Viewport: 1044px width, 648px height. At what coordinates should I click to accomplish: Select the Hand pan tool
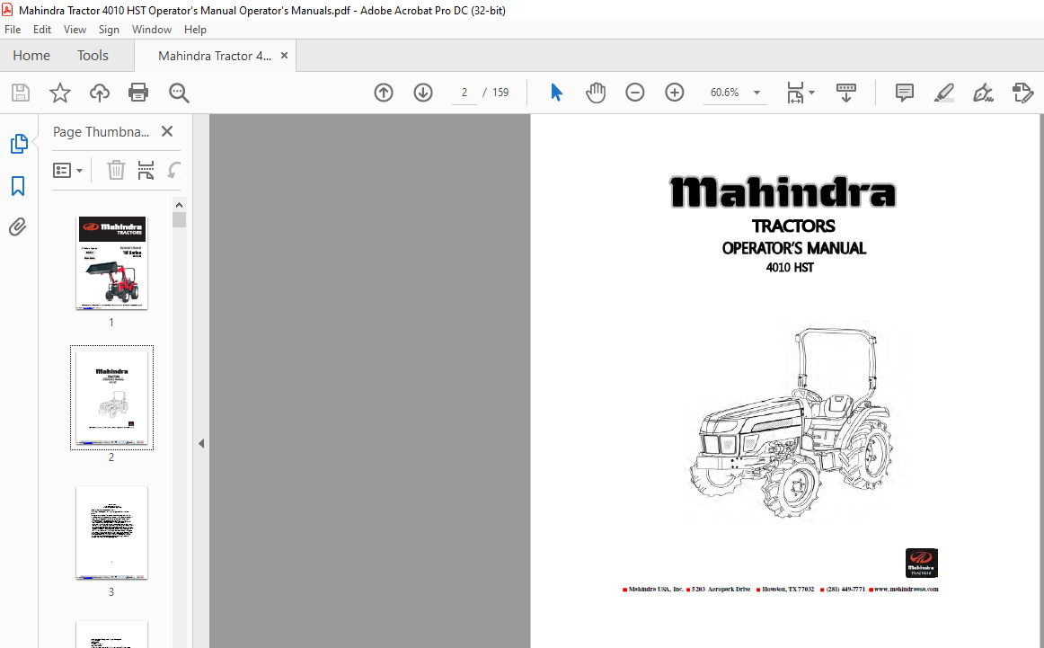(x=596, y=93)
